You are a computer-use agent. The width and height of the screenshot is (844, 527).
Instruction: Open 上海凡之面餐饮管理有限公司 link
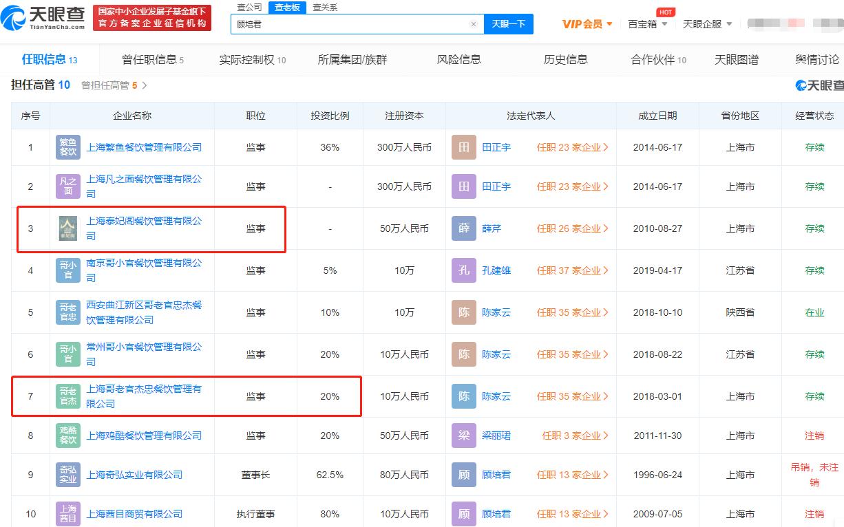[144, 186]
